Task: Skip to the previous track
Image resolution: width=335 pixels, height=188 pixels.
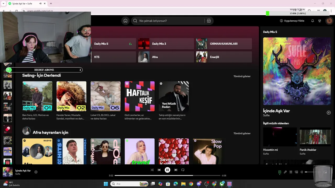Action: point(159,170)
